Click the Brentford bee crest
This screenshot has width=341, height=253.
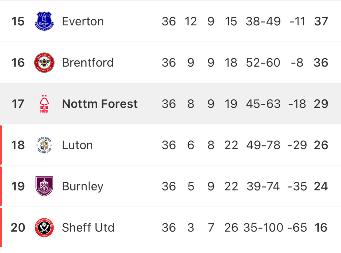click(x=44, y=63)
